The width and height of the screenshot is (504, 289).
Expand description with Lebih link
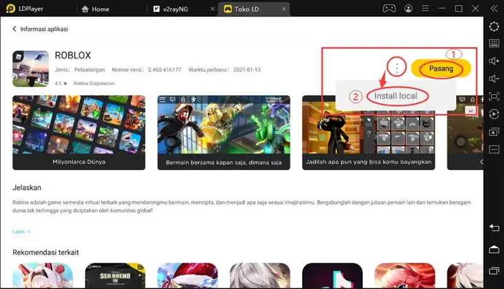21,232
